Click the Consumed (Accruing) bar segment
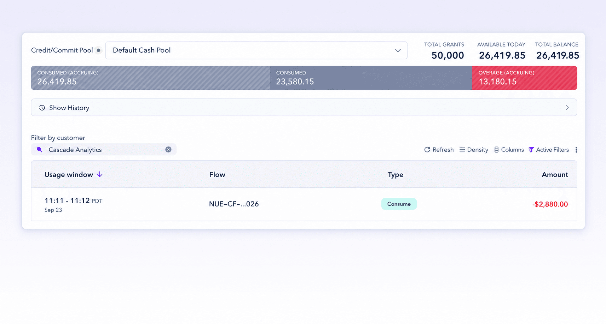606x324 pixels. click(150, 78)
